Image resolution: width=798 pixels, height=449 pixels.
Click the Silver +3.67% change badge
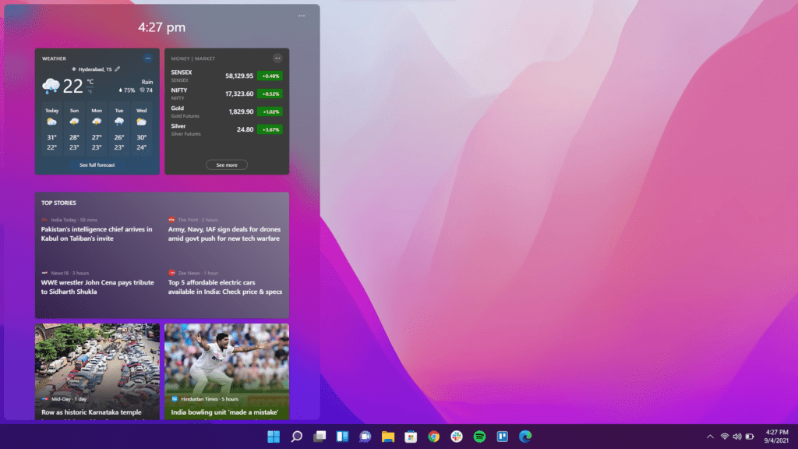[270, 129]
